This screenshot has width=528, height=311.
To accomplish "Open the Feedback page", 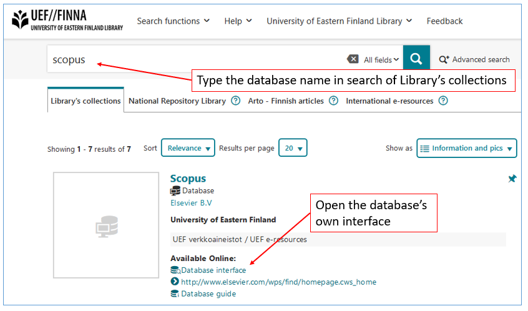I will [444, 21].
